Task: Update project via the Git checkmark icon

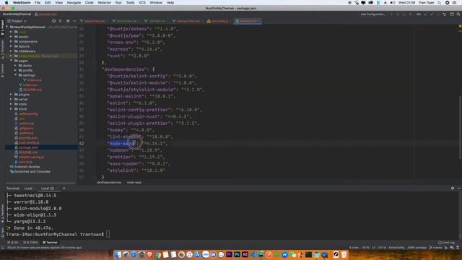Action: 425,14
